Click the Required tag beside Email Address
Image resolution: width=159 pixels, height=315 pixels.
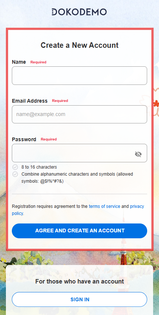(x=60, y=101)
